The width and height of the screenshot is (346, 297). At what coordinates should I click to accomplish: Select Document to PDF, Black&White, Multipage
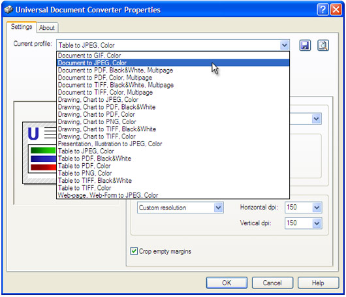[173, 70]
